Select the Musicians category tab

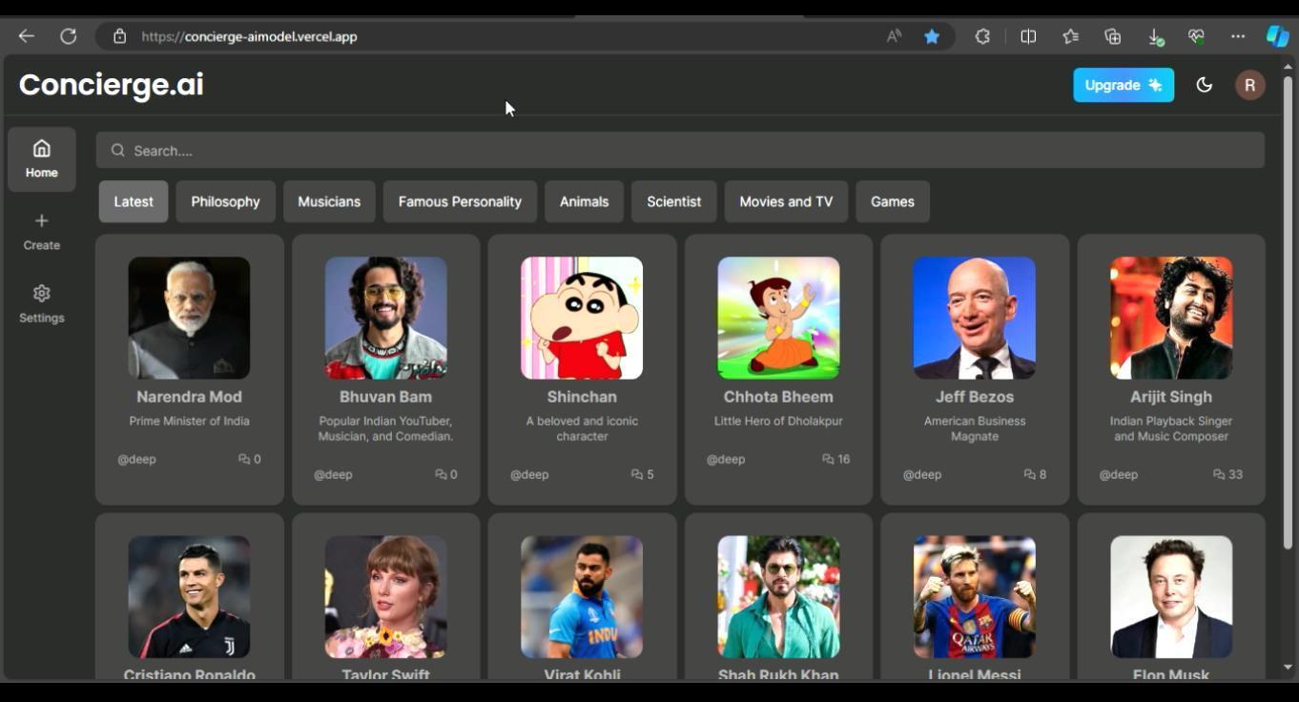(329, 201)
